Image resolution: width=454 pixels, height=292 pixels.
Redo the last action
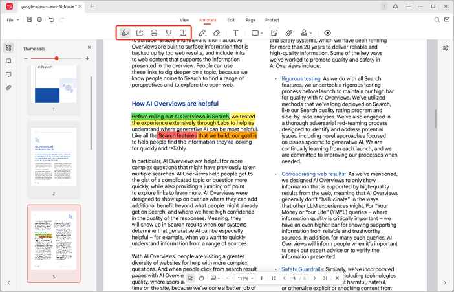pos(61,19)
